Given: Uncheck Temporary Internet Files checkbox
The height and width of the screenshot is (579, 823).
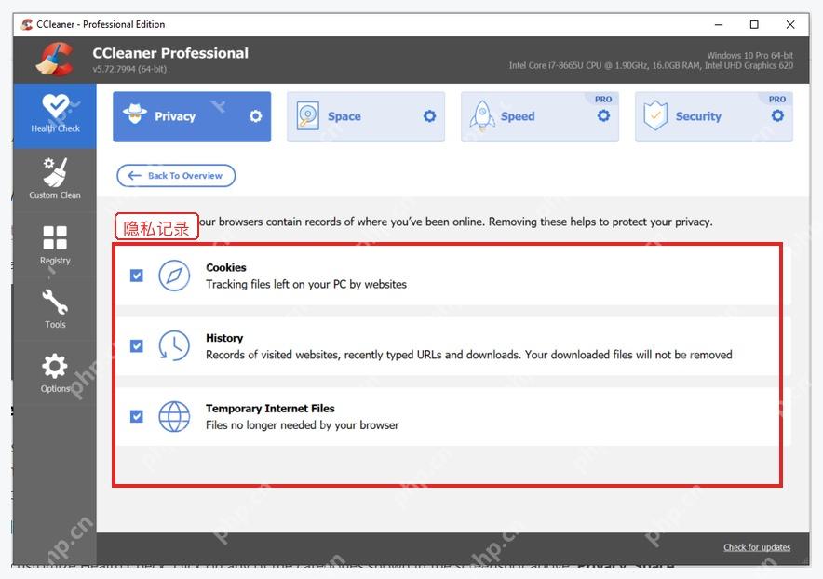Looking at the screenshot, I should [x=137, y=416].
